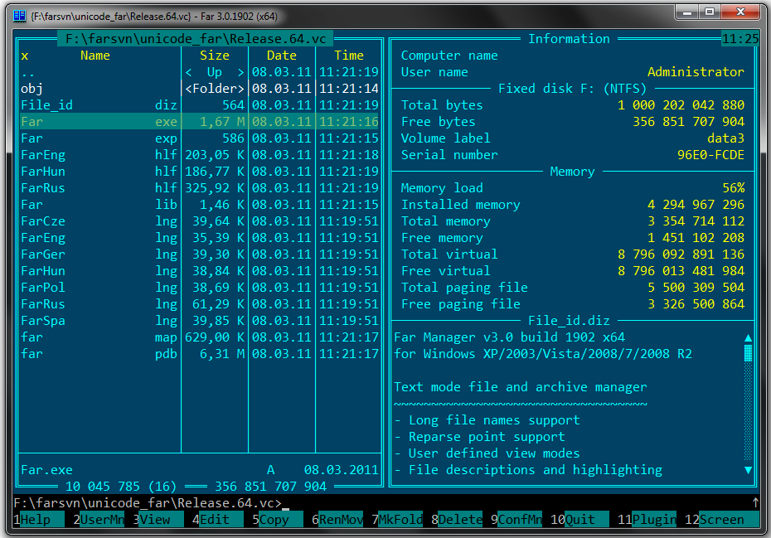Click the 3View function key
The width and height of the screenshot is (771, 538).
(158, 519)
